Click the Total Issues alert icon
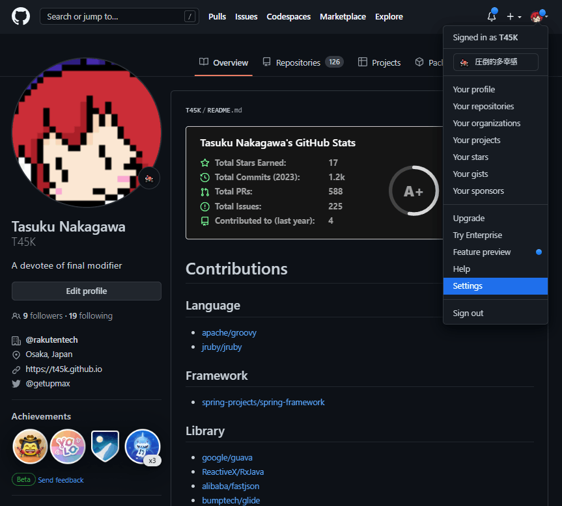Screen dimensions: 562x506 pos(204,206)
